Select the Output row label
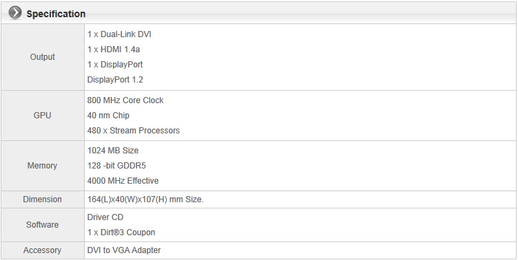The width and height of the screenshot is (518, 260). pyautogui.click(x=42, y=57)
